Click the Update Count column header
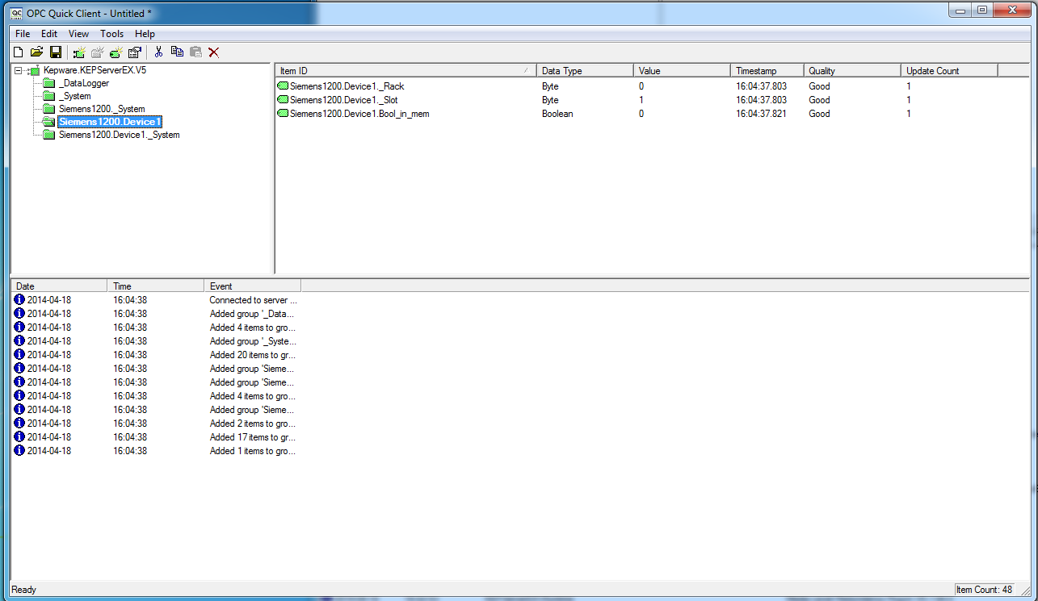The width and height of the screenshot is (1038, 601). point(949,71)
